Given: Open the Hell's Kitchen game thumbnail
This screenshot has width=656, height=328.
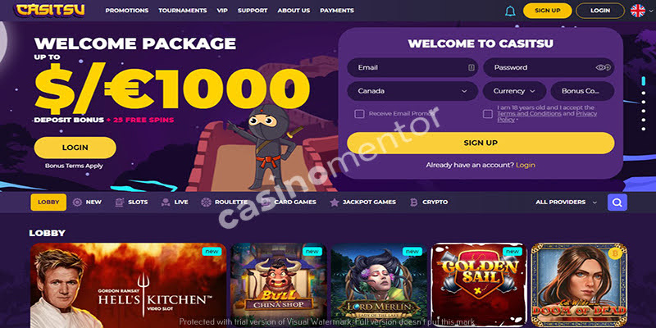Looking at the screenshot, I should (x=128, y=285).
